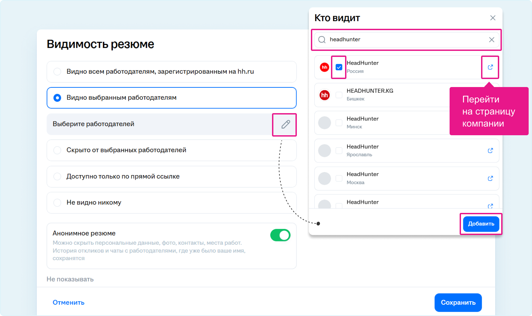
Task: Open HeadHunter Россия company page link icon
Action: pos(490,67)
